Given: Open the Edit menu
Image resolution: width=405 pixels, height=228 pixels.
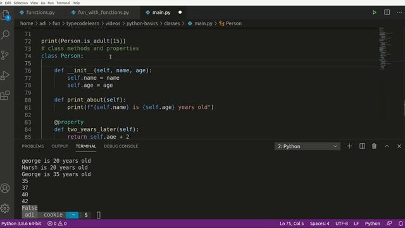Looking at the screenshot, I should 8,3.
